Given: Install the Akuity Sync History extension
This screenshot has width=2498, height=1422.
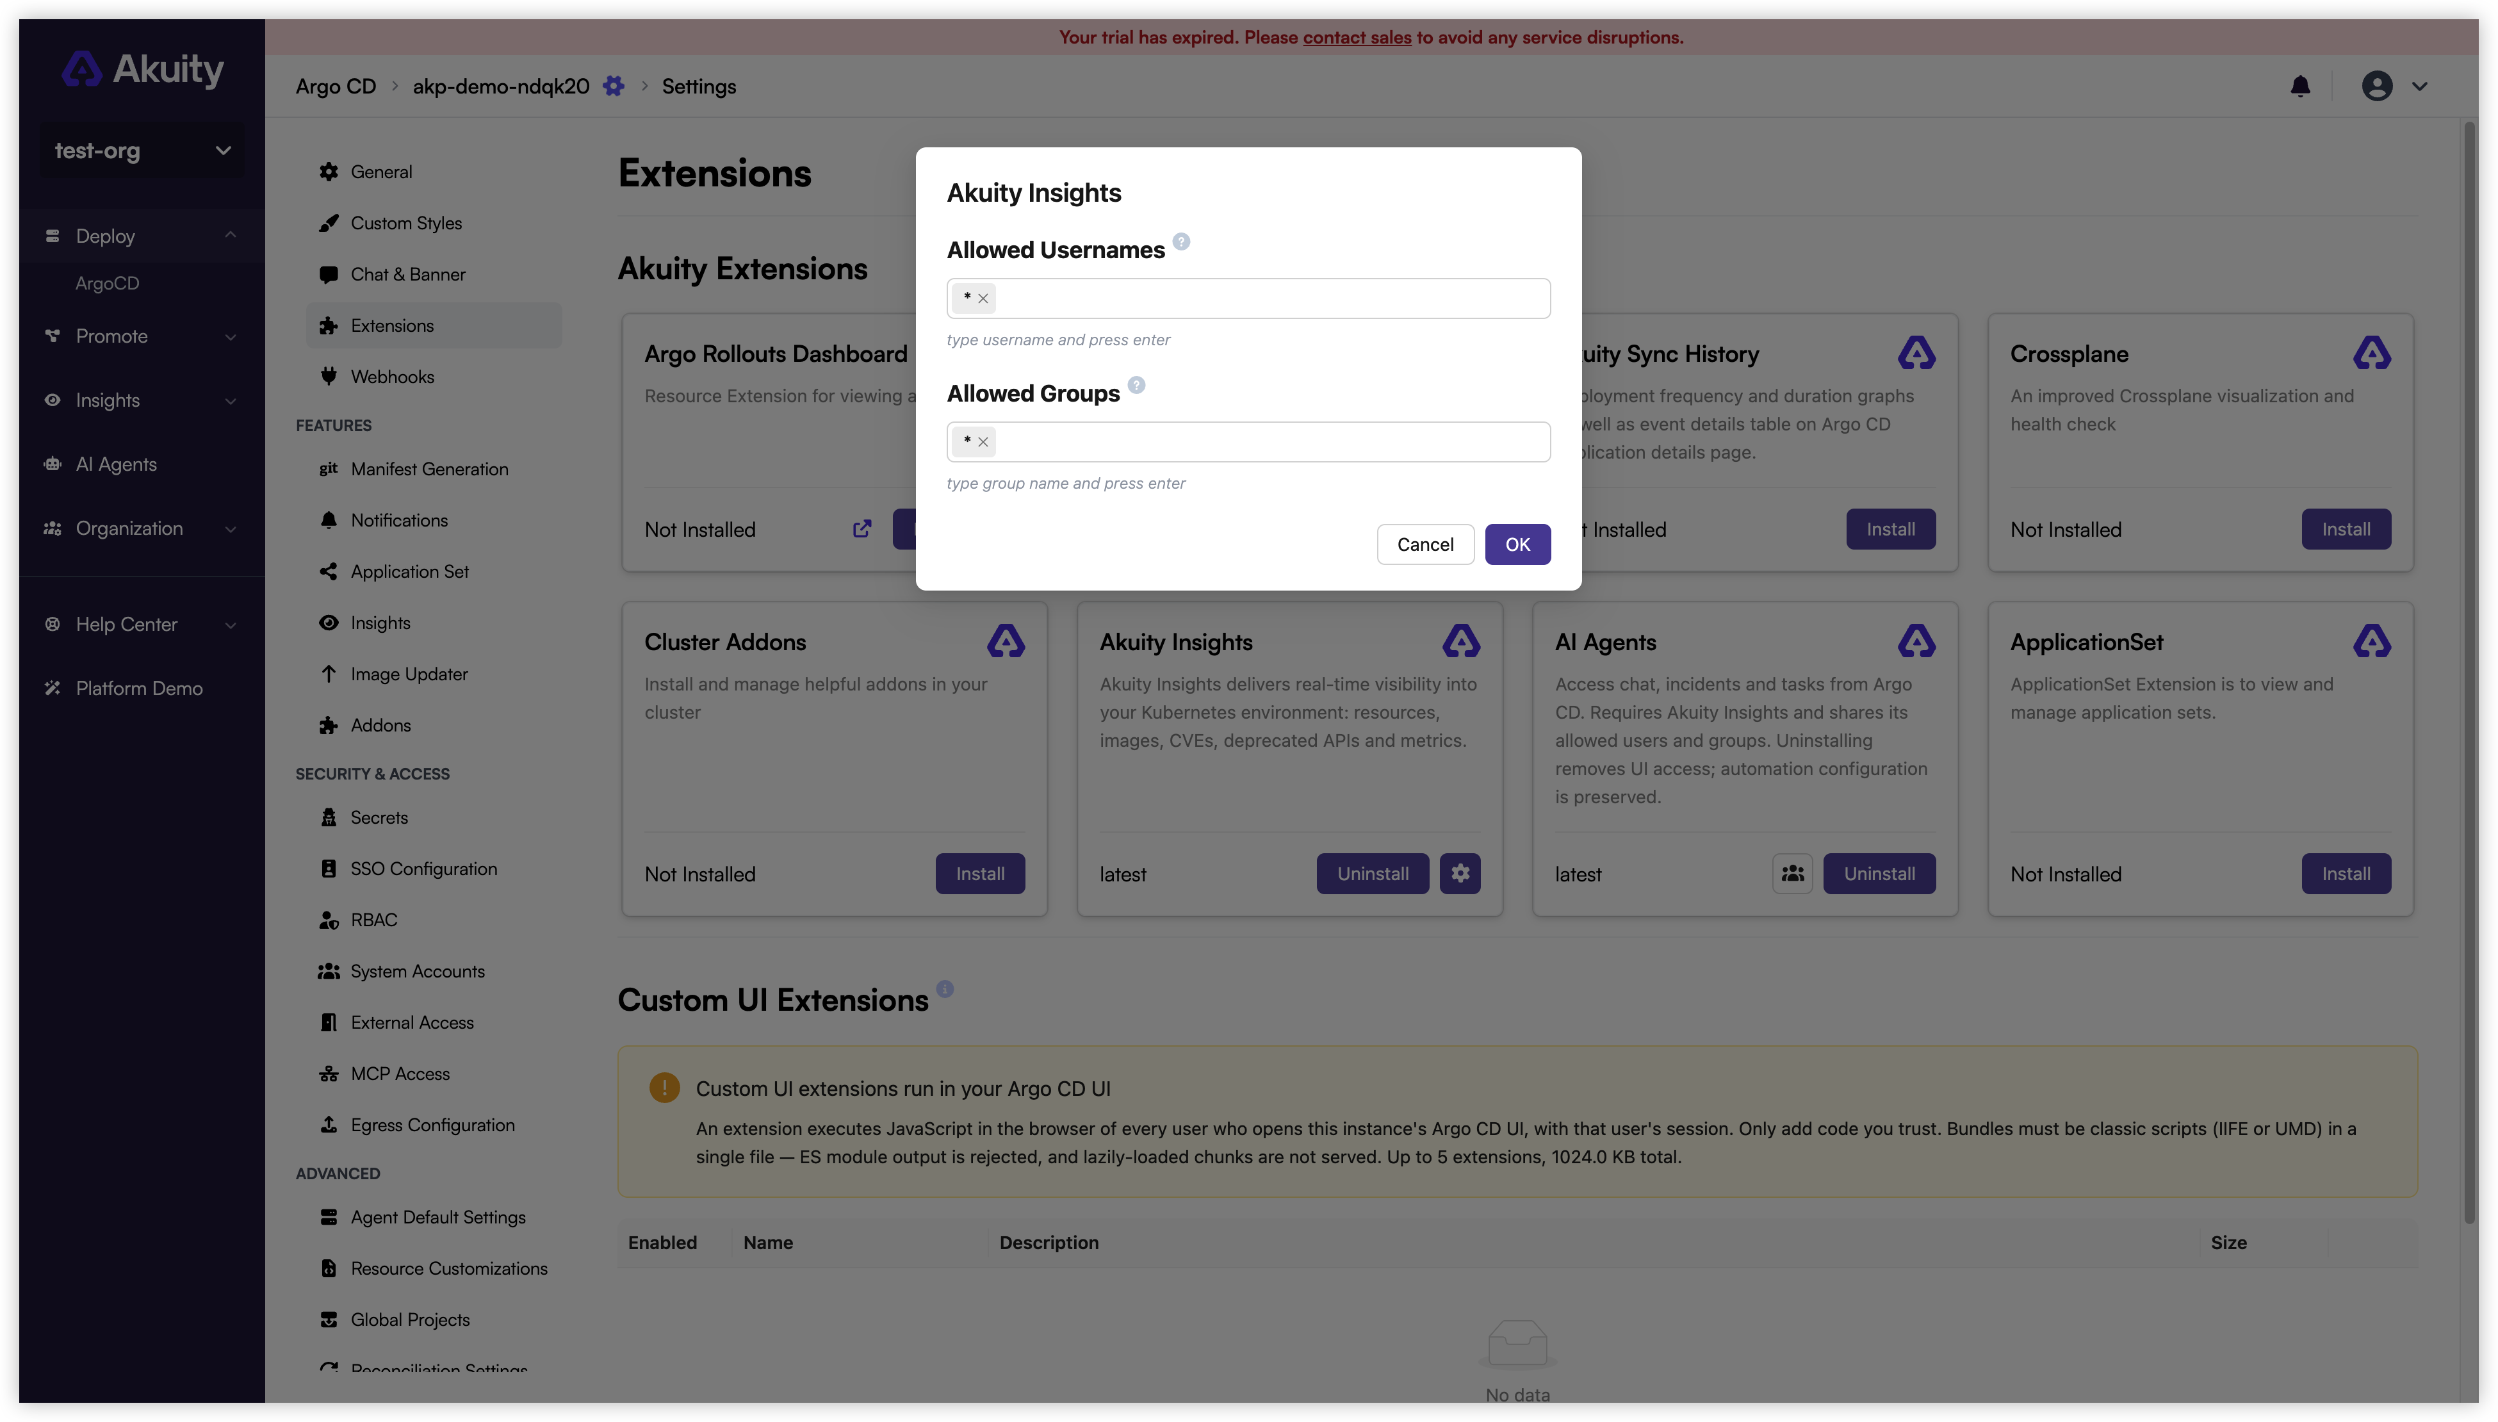Looking at the screenshot, I should tap(1890, 529).
